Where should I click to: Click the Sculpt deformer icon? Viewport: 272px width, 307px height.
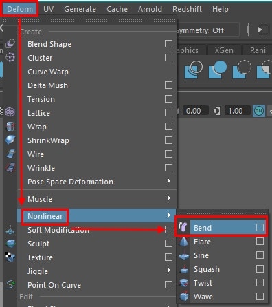(x=10, y=243)
